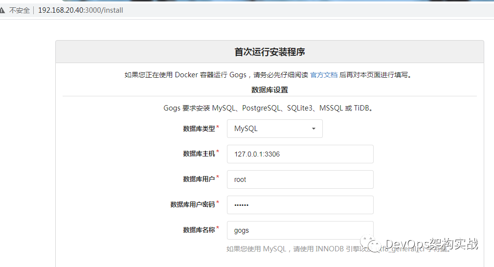Screen dimensions: 494x267
Task: Open the 数据库类型 MySQL dropdown
Action: coord(275,129)
